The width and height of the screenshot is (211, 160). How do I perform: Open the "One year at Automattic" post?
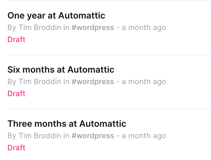56,16
